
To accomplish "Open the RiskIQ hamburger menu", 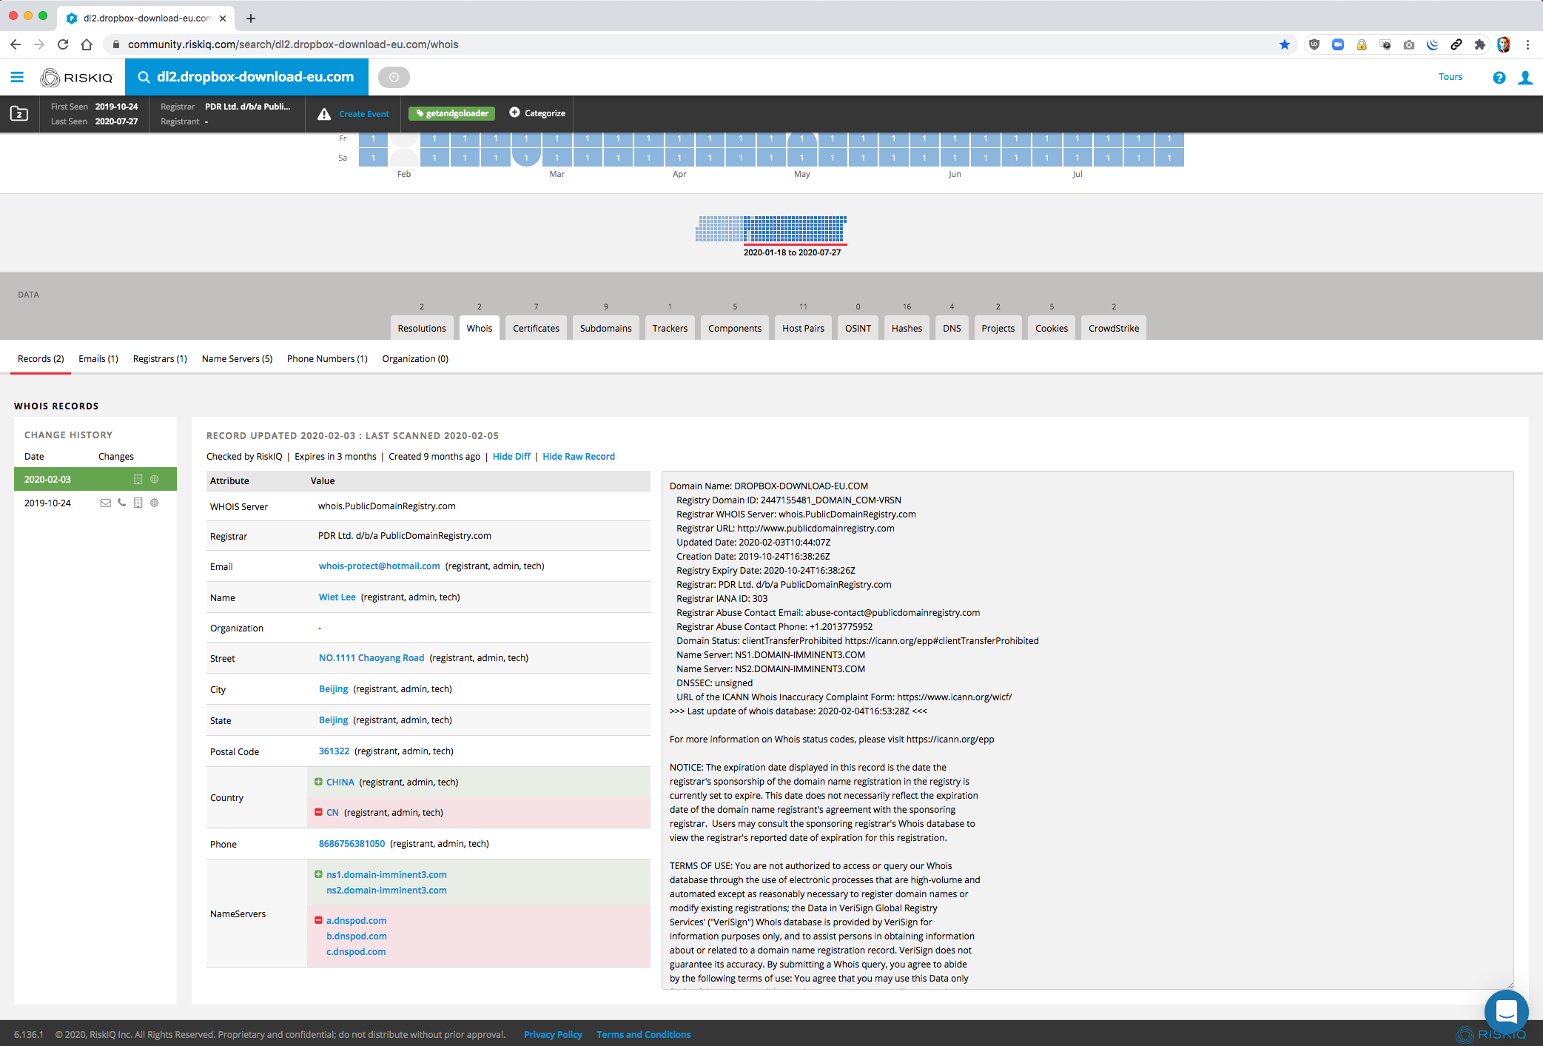I will [x=17, y=77].
